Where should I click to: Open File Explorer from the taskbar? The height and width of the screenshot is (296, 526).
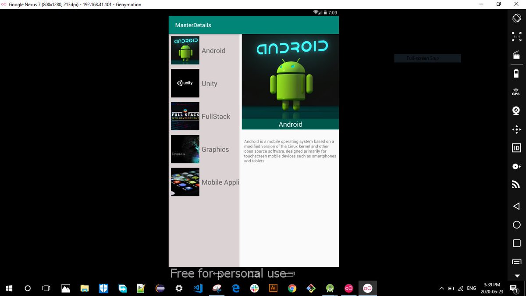pyautogui.click(x=85, y=288)
